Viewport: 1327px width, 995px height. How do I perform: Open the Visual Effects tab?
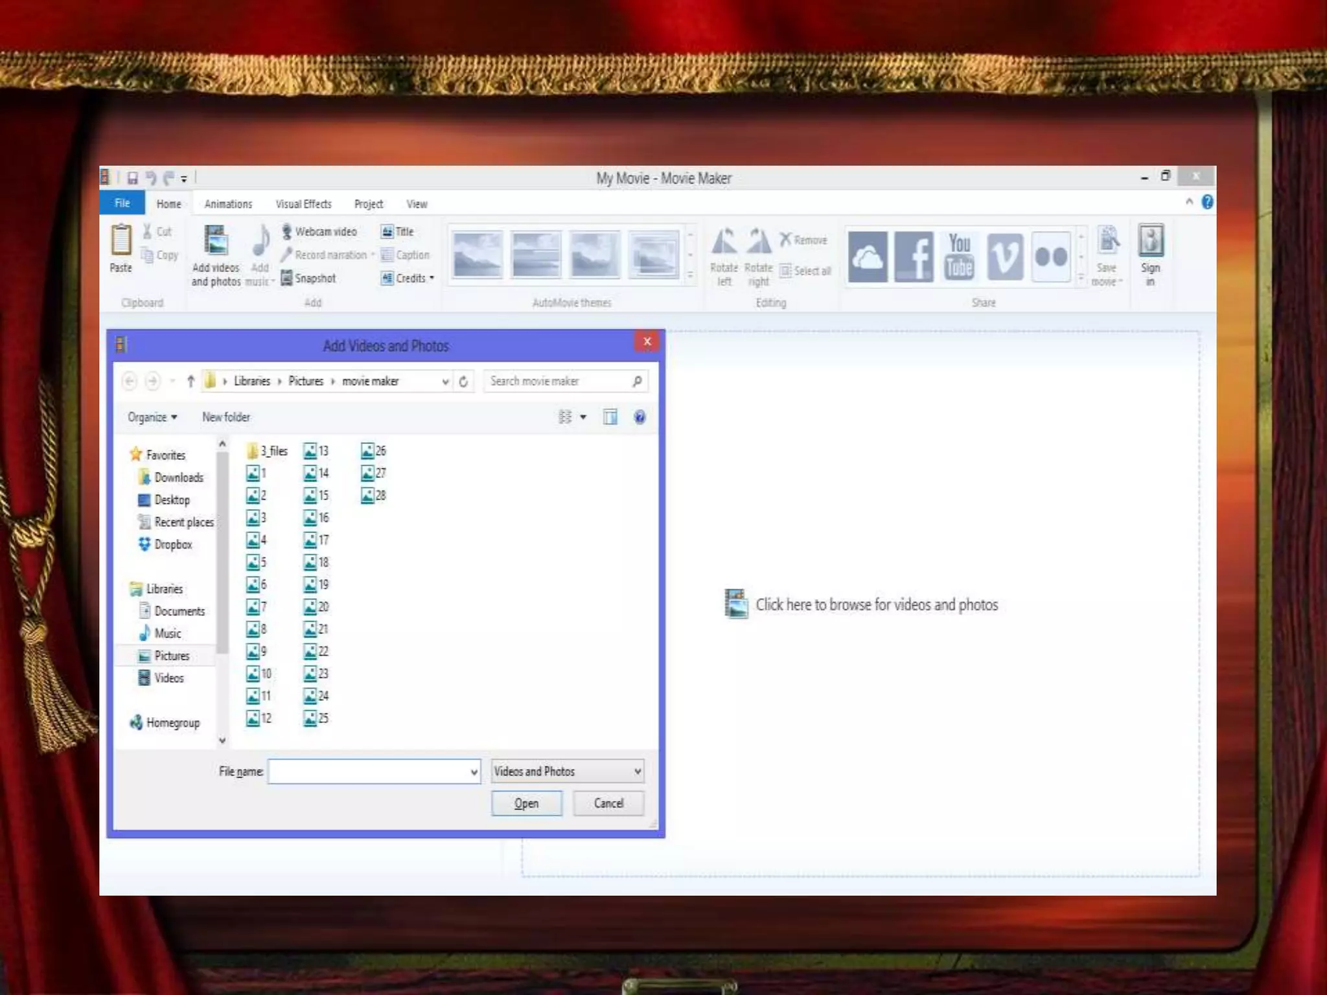point(303,204)
